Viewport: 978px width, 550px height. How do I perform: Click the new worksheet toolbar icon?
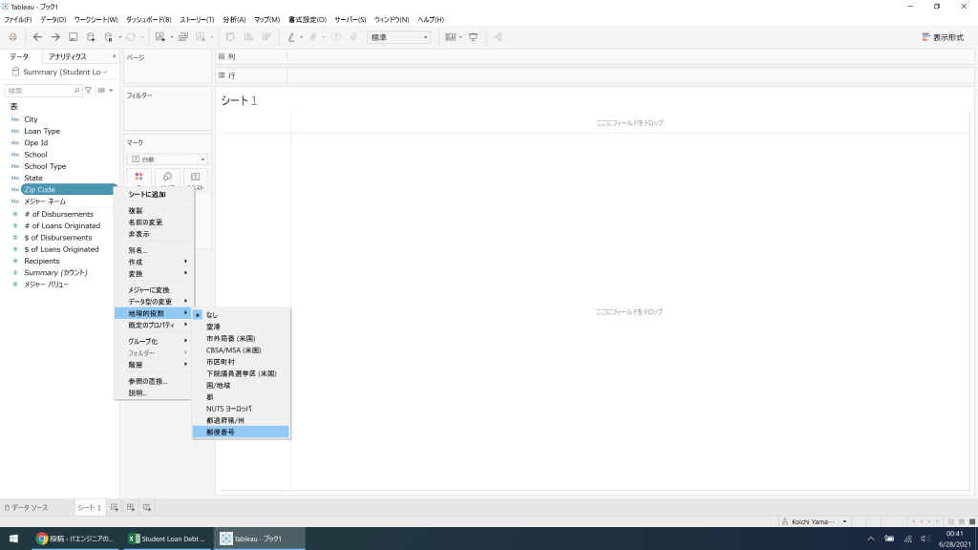160,37
